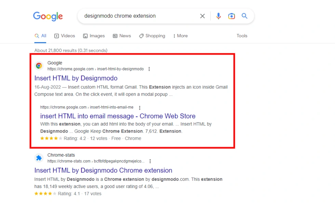Open the Insert HTML by Designmodo link
The height and width of the screenshot is (205, 335).
coord(76,78)
